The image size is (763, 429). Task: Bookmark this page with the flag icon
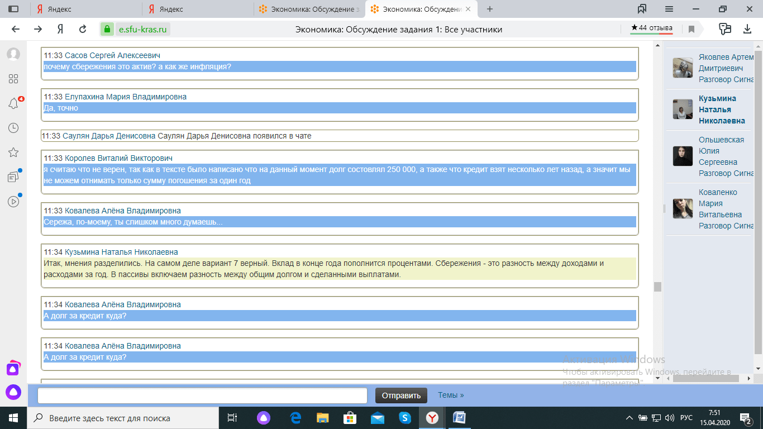(692, 29)
